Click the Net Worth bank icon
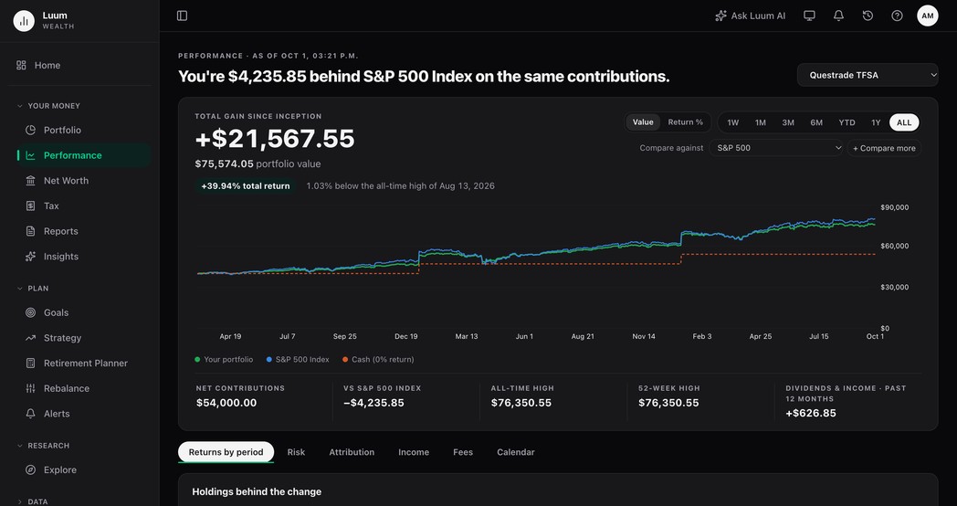 point(30,181)
